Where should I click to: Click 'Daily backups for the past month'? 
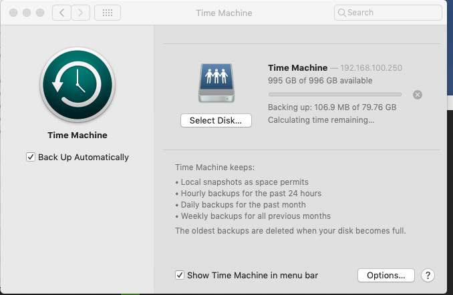pyautogui.click(x=243, y=205)
